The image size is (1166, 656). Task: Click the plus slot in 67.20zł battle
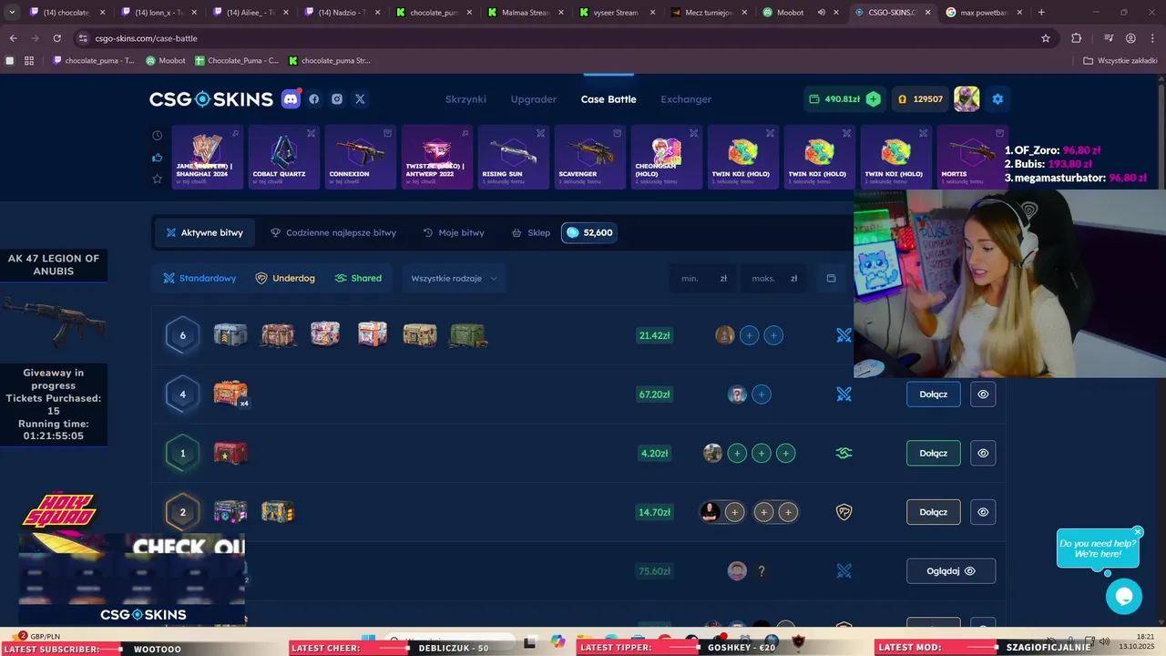(x=762, y=395)
